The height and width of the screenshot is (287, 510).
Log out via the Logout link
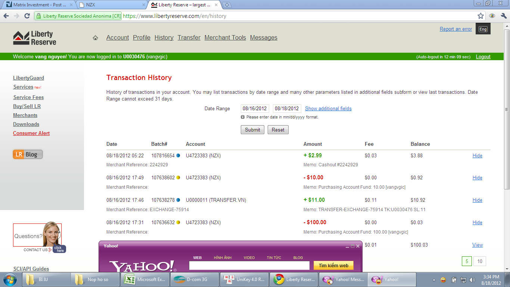[483, 57]
